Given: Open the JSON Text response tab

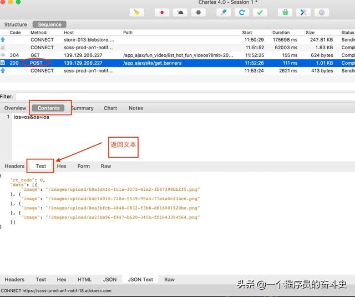Looking at the screenshot, I should coord(140,279).
